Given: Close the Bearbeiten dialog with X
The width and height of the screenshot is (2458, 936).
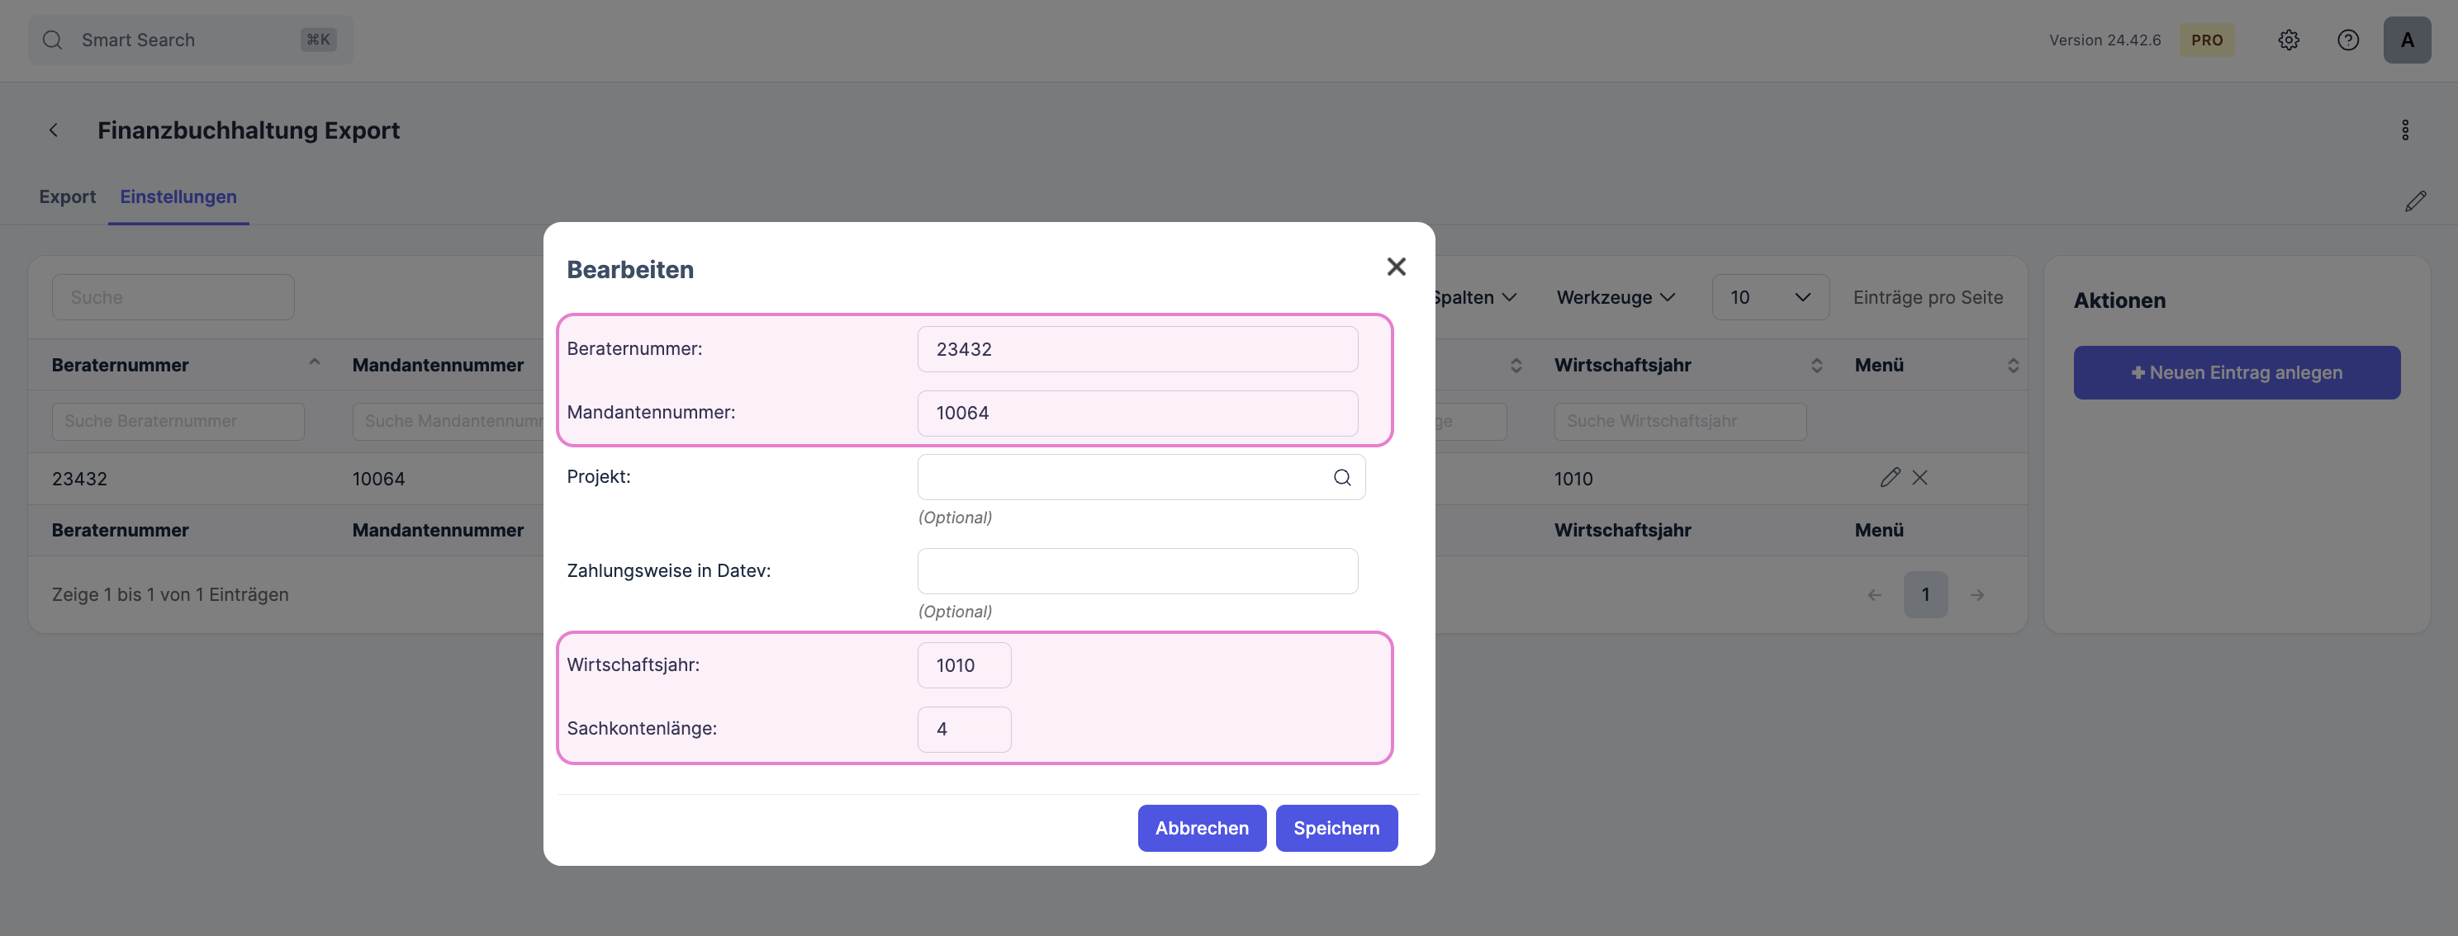Looking at the screenshot, I should pyautogui.click(x=1396, y=267).
